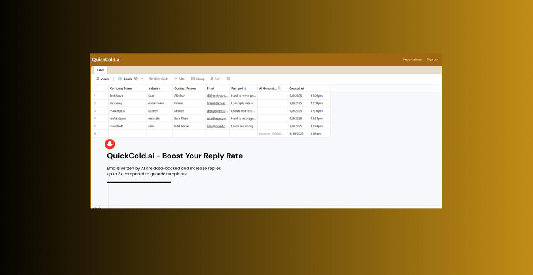
Task: Click the row height icon
Action: tap(228, 79)
